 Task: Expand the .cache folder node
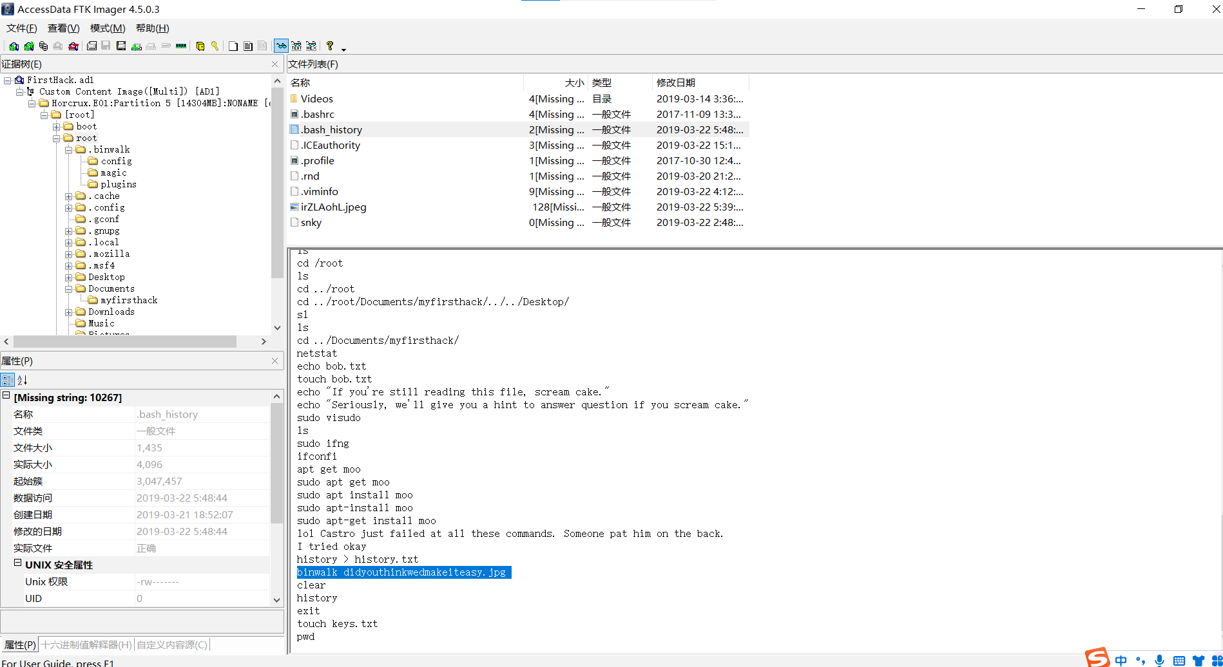pos(69,196)
